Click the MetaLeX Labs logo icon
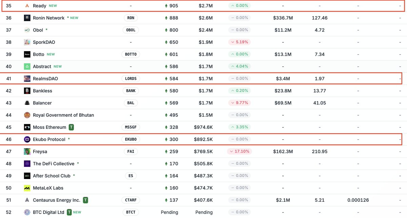Viewport: 407px width, 218px height. click(27, 188)
